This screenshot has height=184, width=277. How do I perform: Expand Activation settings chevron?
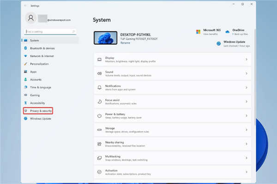pyautogui.click(x=246, y=172)
